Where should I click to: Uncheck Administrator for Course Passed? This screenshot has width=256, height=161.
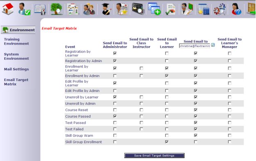(115, 116)
